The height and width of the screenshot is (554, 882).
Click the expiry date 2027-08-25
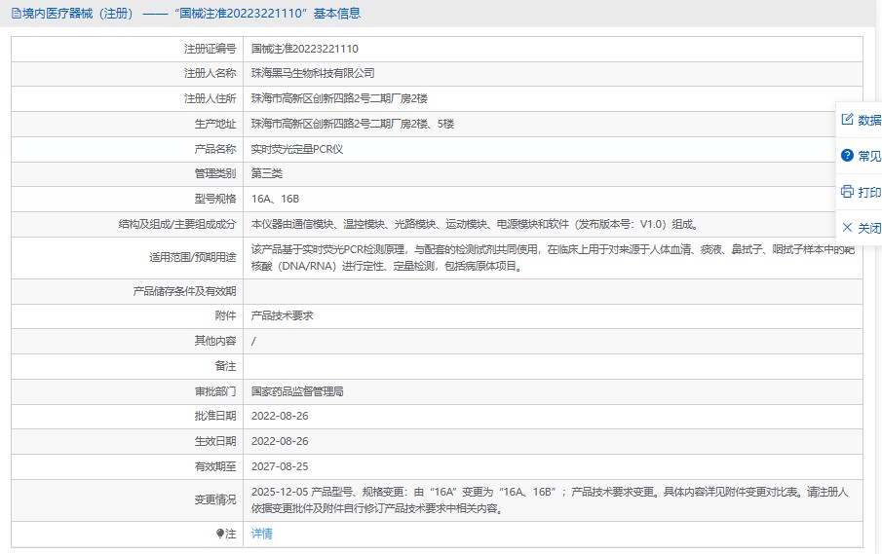(x=281, y=467)
